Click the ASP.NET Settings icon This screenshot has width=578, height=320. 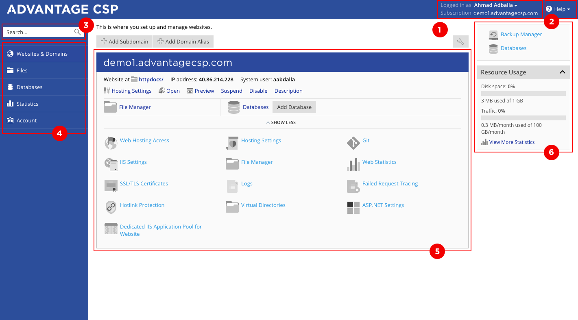pos(353,207)
